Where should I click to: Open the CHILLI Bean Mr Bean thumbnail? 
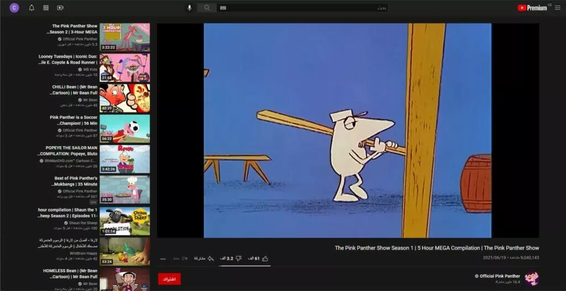[x=124, y=98]
